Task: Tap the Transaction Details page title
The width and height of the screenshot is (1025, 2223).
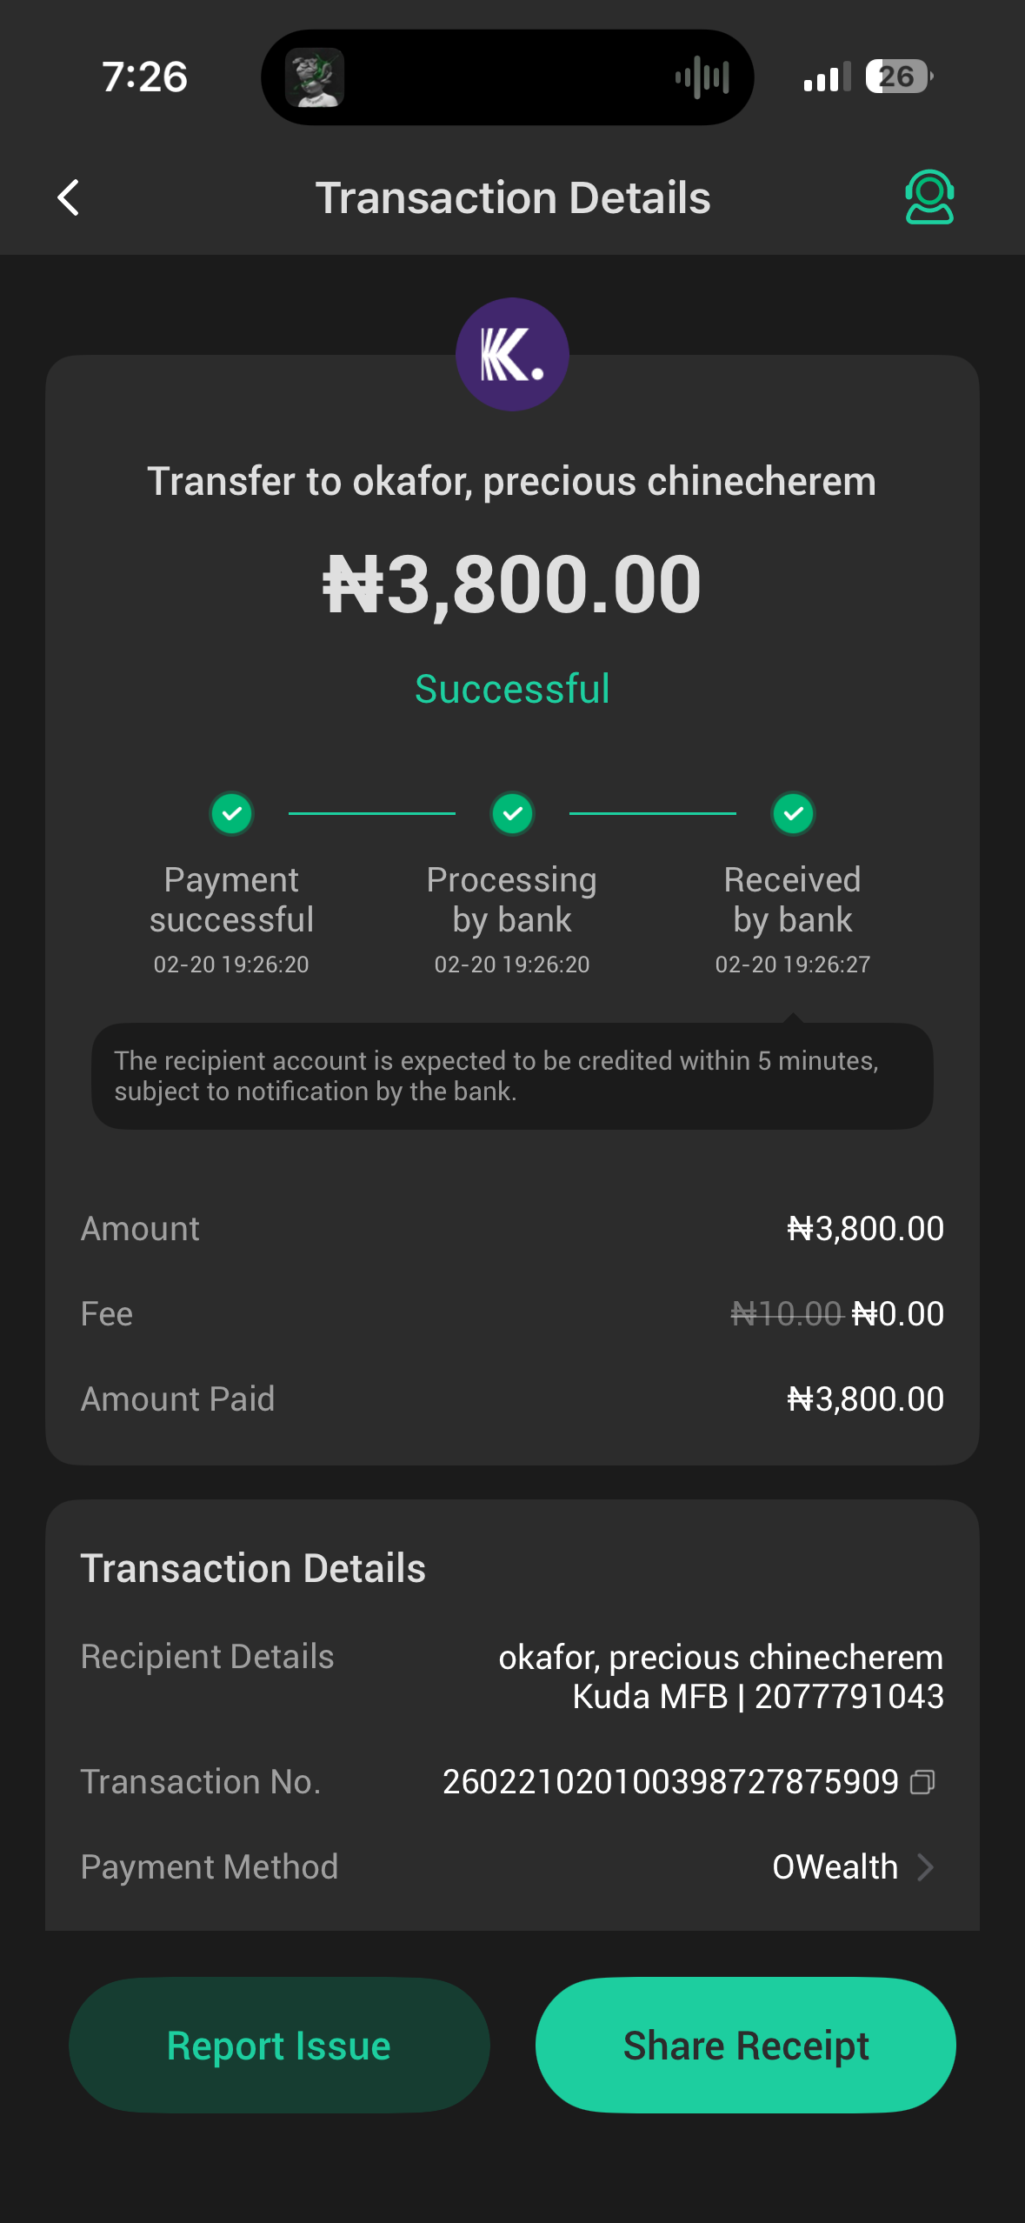Action: tap(512, 198)
